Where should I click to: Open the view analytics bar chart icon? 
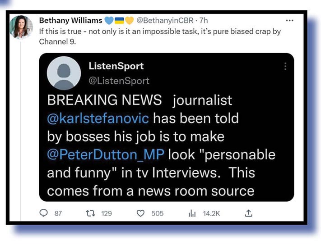pyautogui.click(x=192, y=213)
